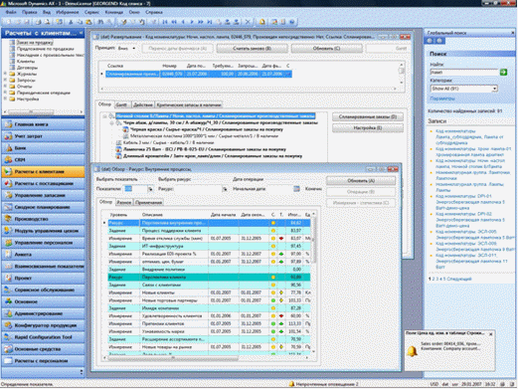Click the print toolbar icon
The image size is (518, 389).
38,22
